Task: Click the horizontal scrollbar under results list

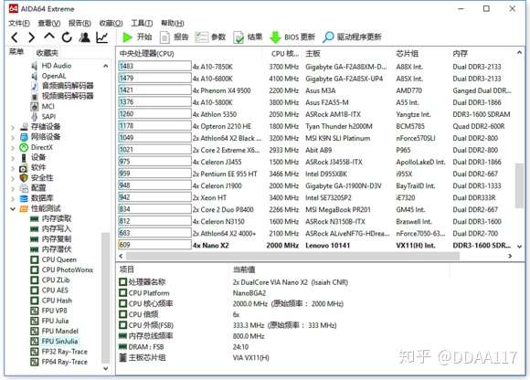Action: (x=292, y=256)
